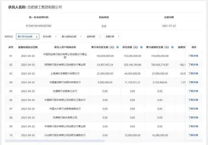Sort by 披露日期 option
The height and width of the screenshot is (145, 208).
pos(112,36)
